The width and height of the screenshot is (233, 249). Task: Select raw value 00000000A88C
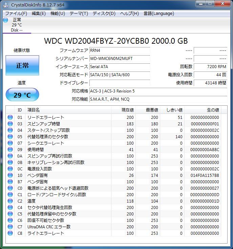point(205,150)
